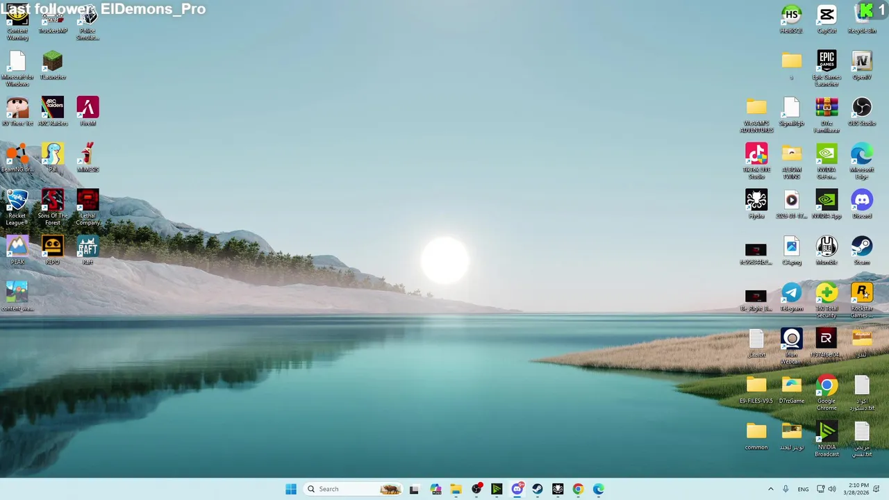The image size is (889, 500).
Task: Open Microsoft Edge from the taskbar
Action: coord(599,489)
